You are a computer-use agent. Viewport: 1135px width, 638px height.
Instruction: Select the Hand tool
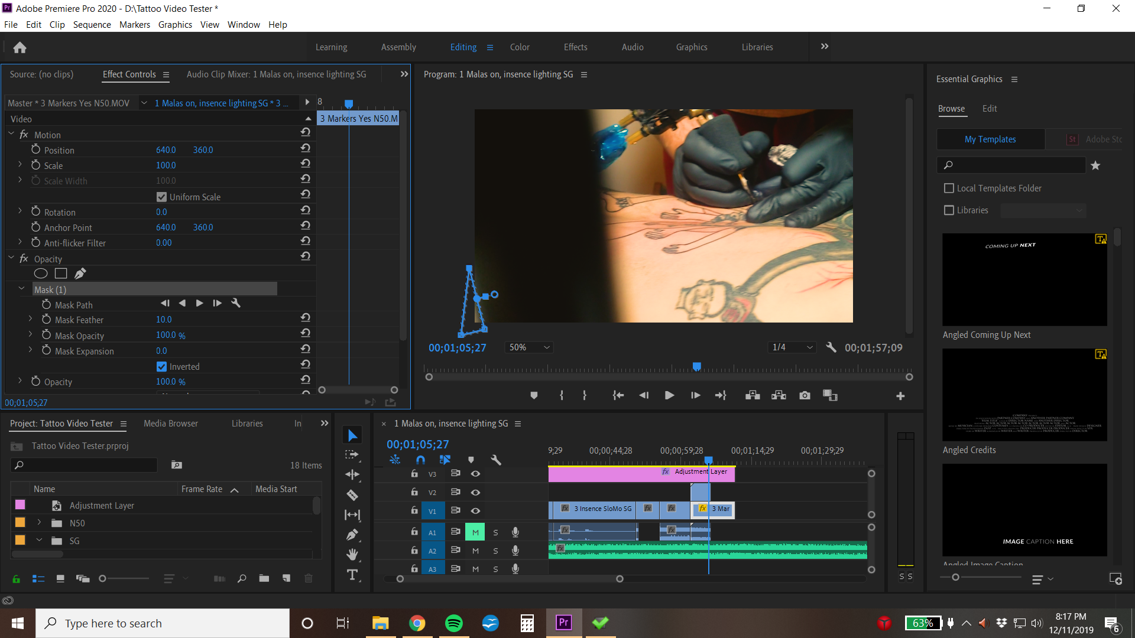(x=352, y=555)
